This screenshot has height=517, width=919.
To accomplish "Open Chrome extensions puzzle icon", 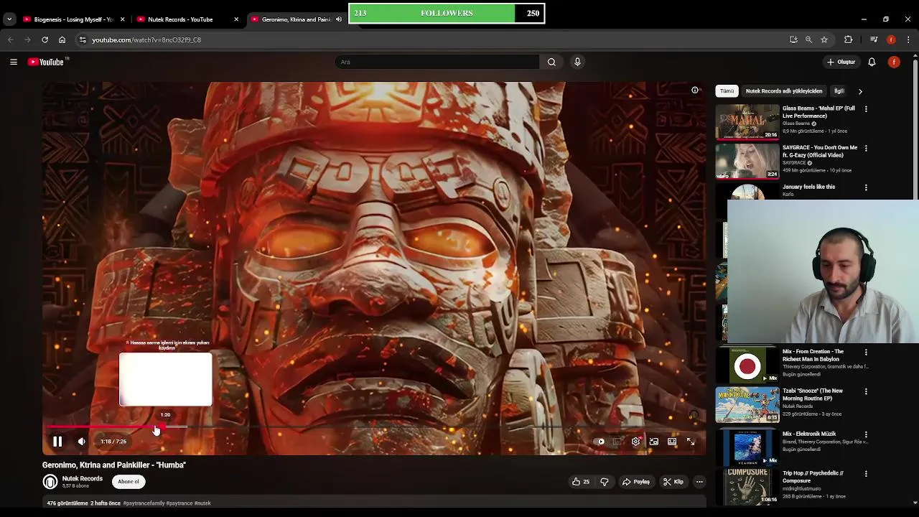I will (x=848, y=39).
